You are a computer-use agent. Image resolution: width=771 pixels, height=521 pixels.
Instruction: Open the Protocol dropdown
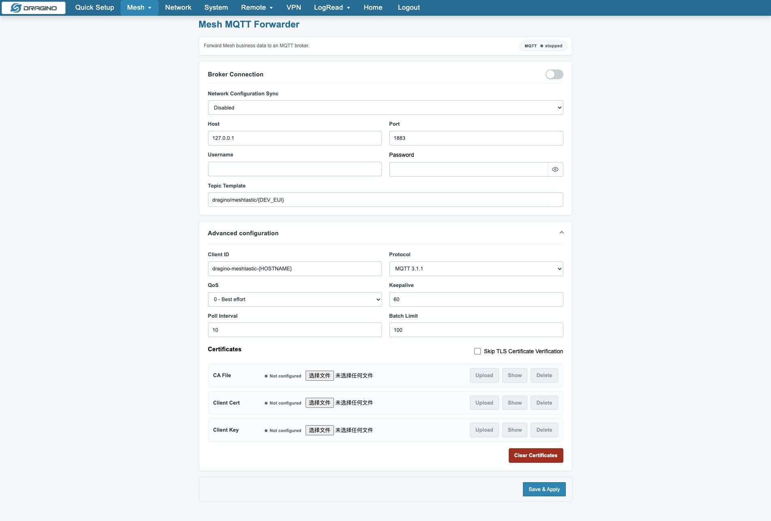pos(476,269)
